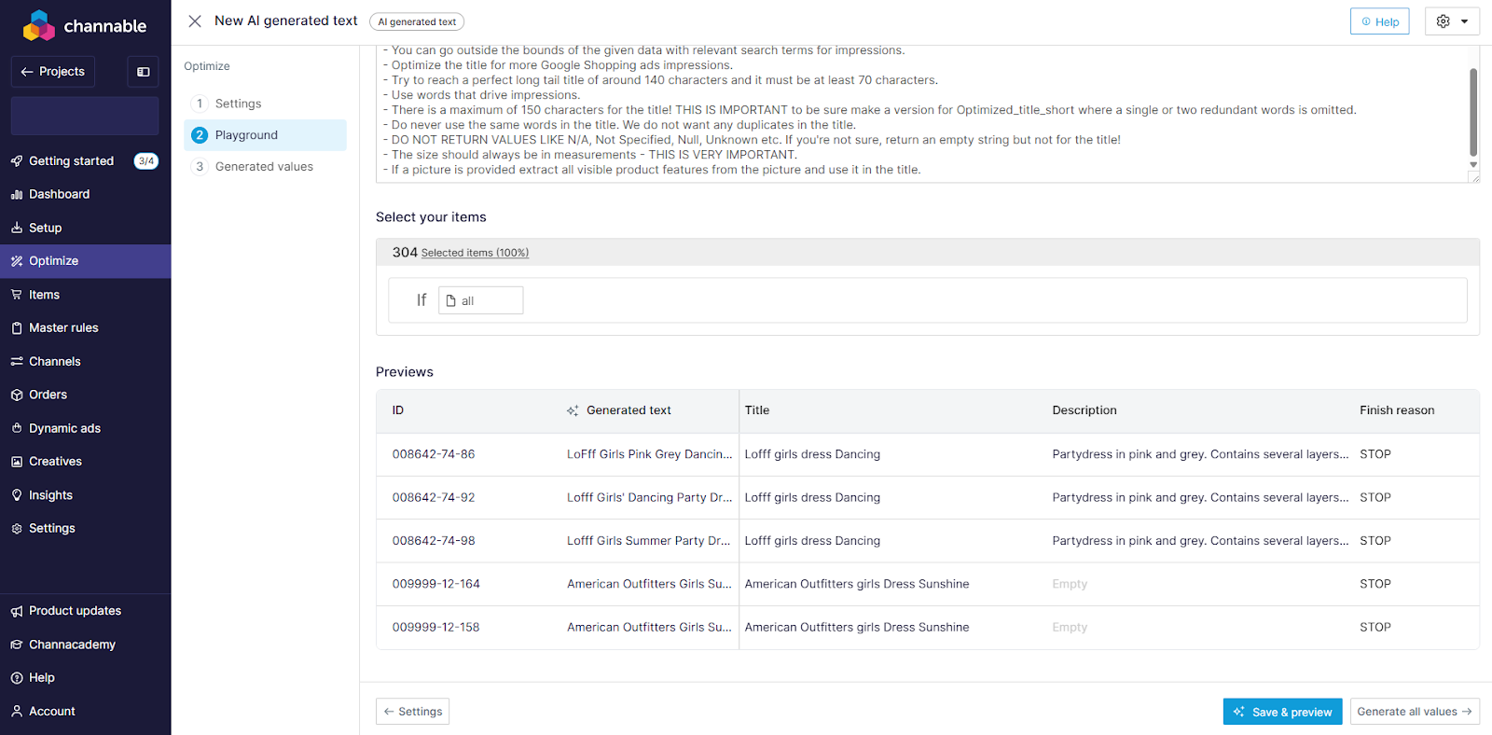The image size is (1492, 735).
Task: Open Insights in the sidebar
Action: point(50,495)
